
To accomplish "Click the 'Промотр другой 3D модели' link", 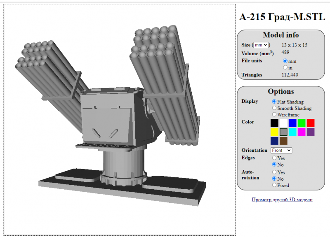I will (282, 200).
